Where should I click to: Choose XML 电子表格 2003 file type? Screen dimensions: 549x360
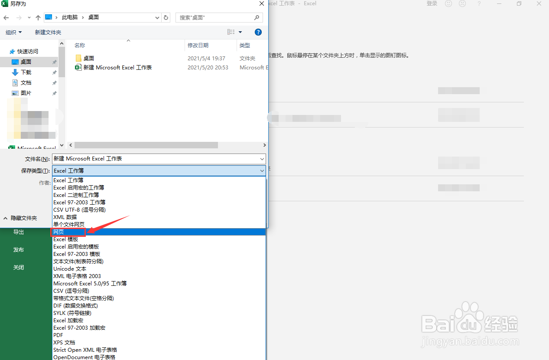point(159,276)
